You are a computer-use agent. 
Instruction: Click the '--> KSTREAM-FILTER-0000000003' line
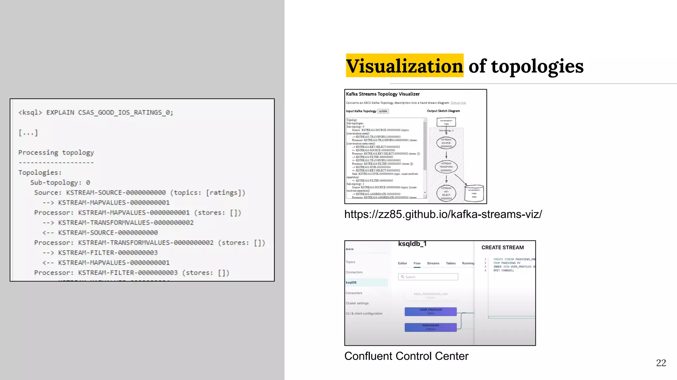point(100,253)
